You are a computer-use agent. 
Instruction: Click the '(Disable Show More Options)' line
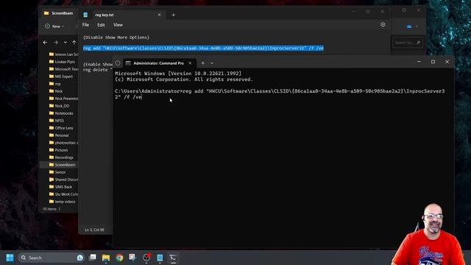coord(116,38)
